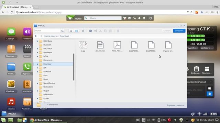Click the Details button on device panel
Viewport: 220px width, 123px height.
tap(192, 48)
